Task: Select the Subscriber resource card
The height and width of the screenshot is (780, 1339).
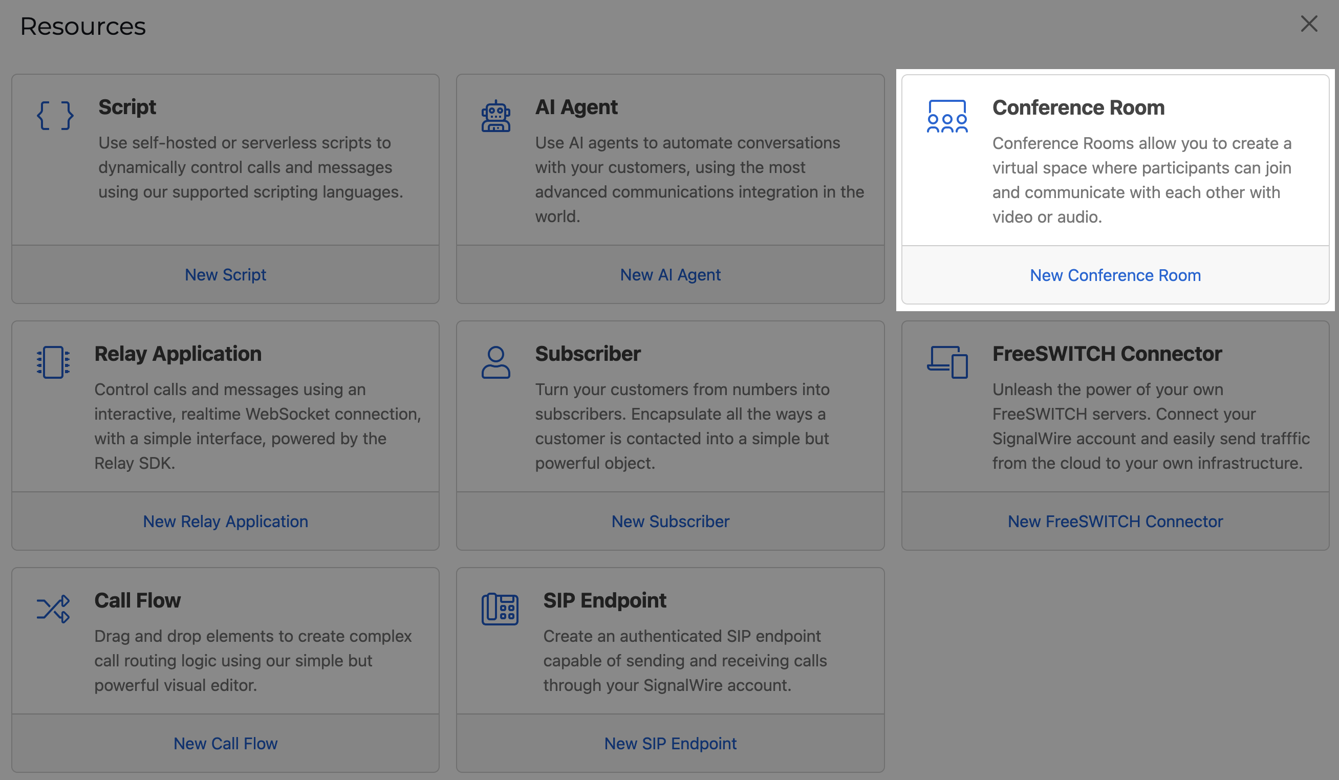Action: (671, 409)
